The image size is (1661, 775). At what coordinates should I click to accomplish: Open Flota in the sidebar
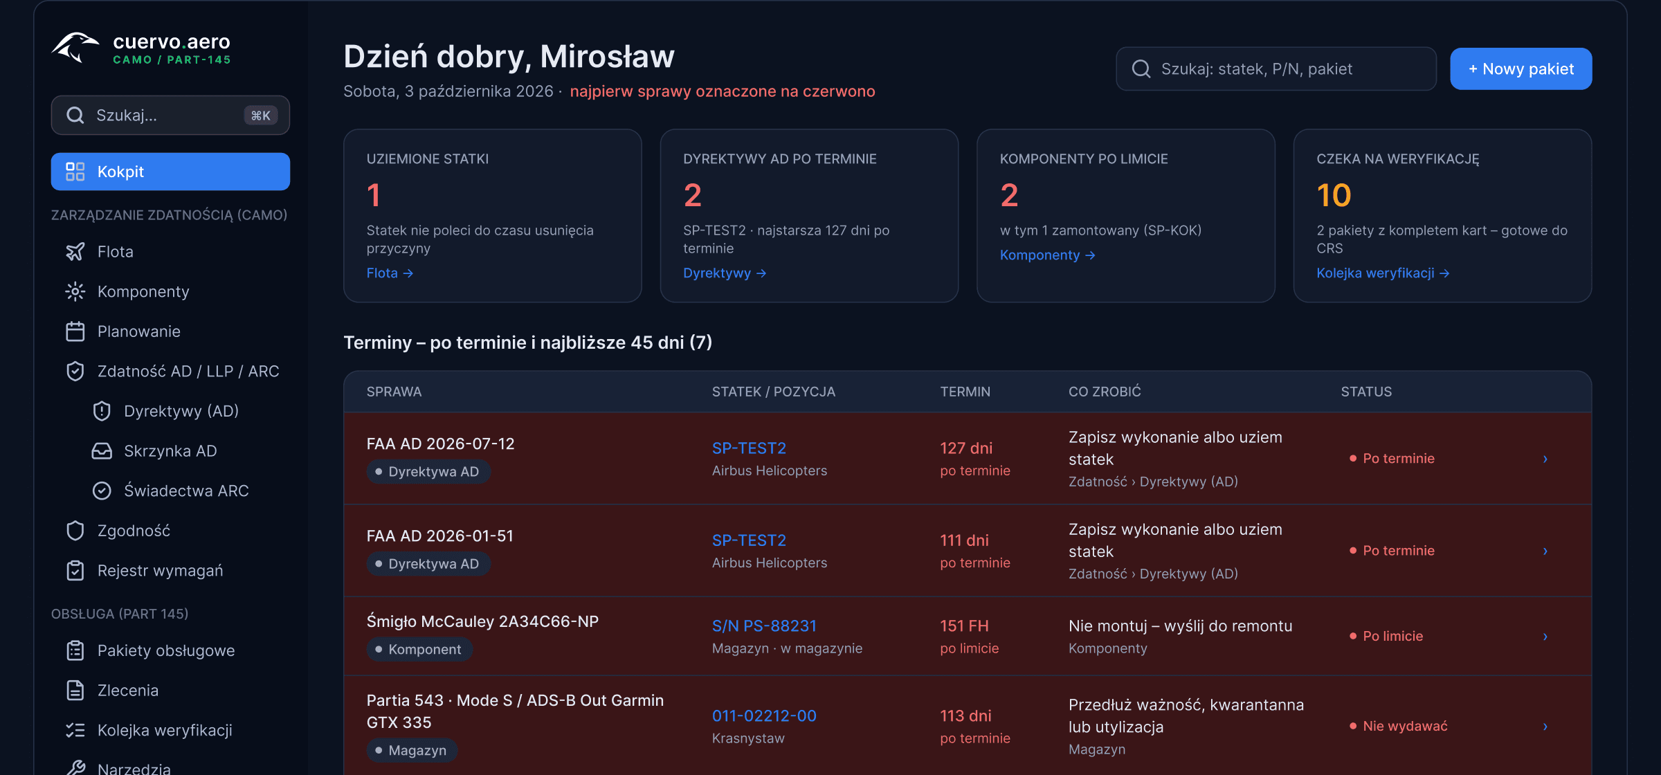(x=170, y=252)
